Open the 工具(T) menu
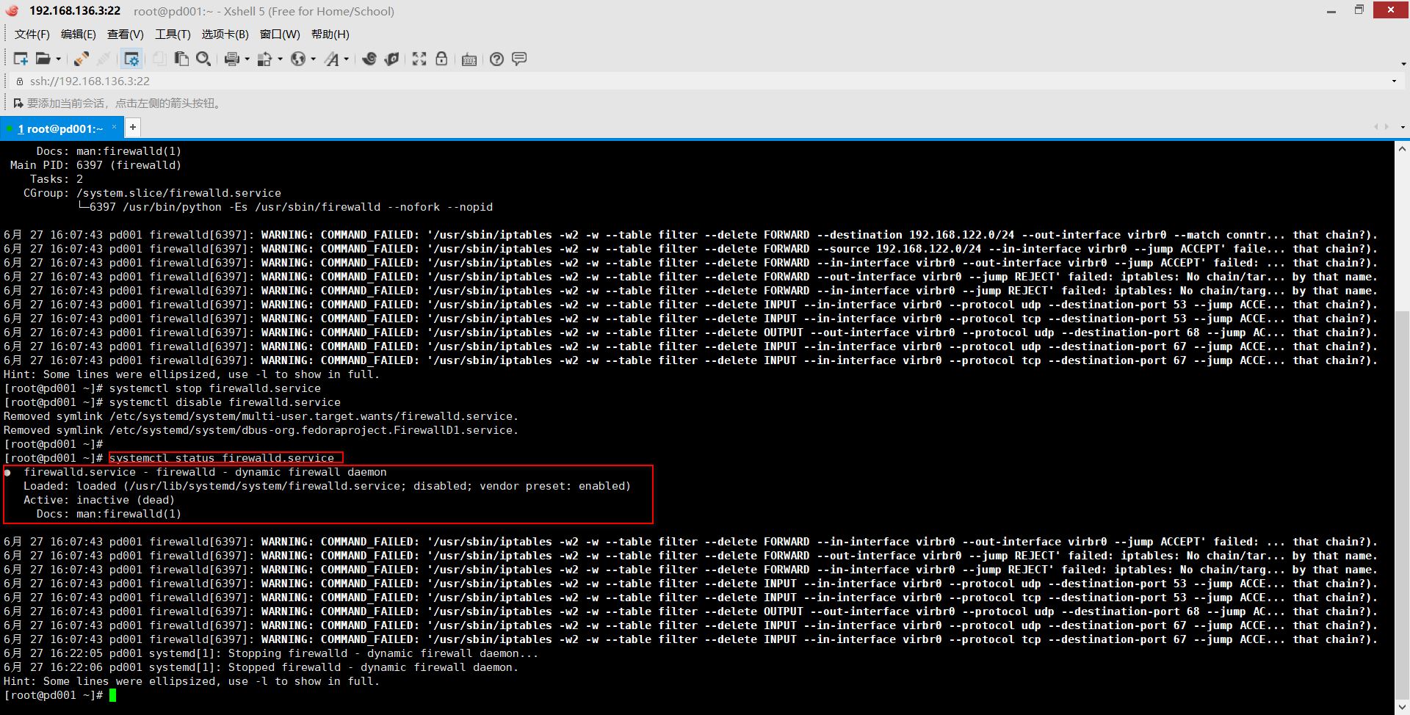 [x=173, y=35]
